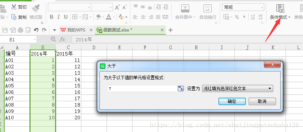This screenshot has height=132, width=303.
Task: Click the clear formatting eraser icon
Action: (121, 17)
